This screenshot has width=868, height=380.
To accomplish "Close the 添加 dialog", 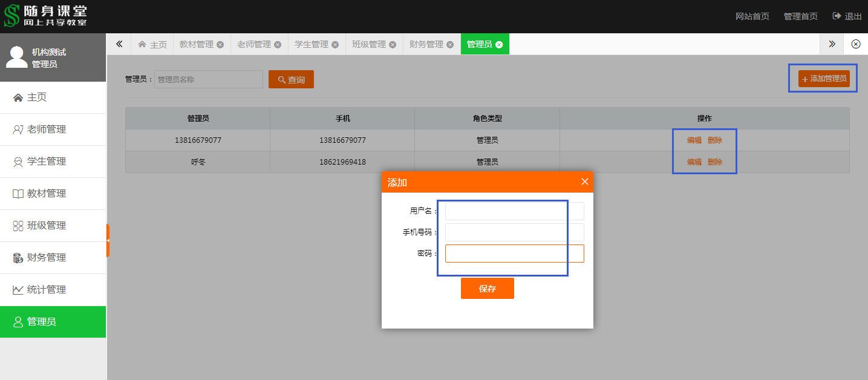I will pyautogui.click(x=585, y=182).
